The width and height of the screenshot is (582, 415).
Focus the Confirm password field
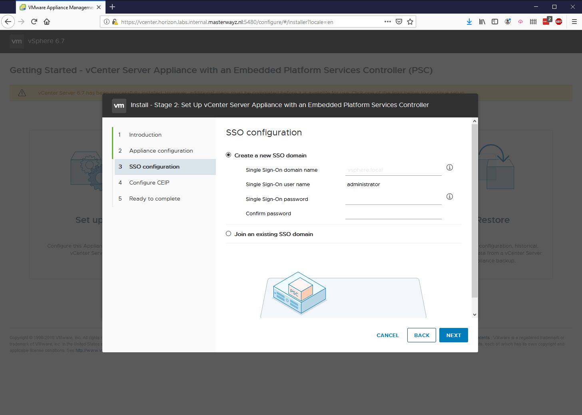pos(393,213)
